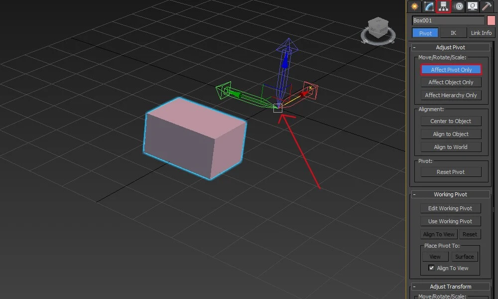Click the Reset Pivot button
The height and width of the screenshot is (299, 498).
pyautogui.click(x=451, y=172)
